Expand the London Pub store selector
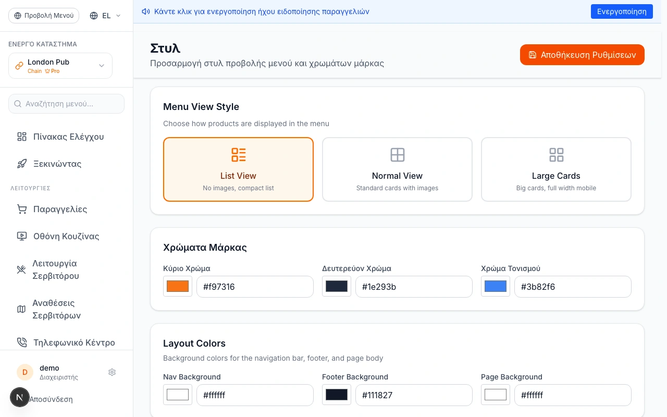 point(60,66)
